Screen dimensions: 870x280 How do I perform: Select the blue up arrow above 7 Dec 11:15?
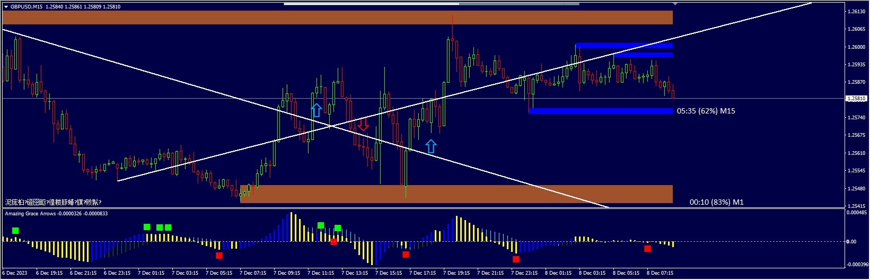coord(316,110)
